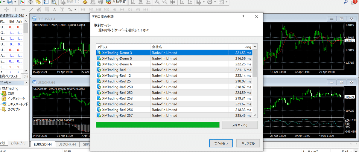Select the trendline drawing tool
The height and width of the screenshot is (152, 359).
pos(31,10)
